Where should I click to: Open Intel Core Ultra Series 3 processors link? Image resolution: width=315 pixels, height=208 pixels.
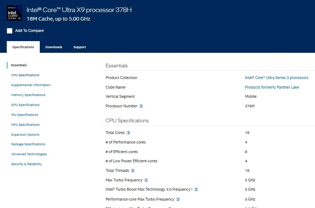point(276,78)
